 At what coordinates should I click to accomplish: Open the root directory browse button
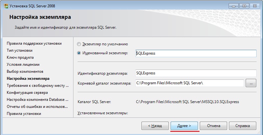(251, 83)
